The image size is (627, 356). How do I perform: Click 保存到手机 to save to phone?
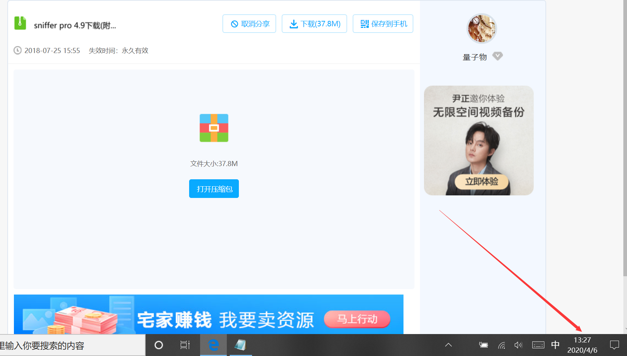[x=383, y=23]
